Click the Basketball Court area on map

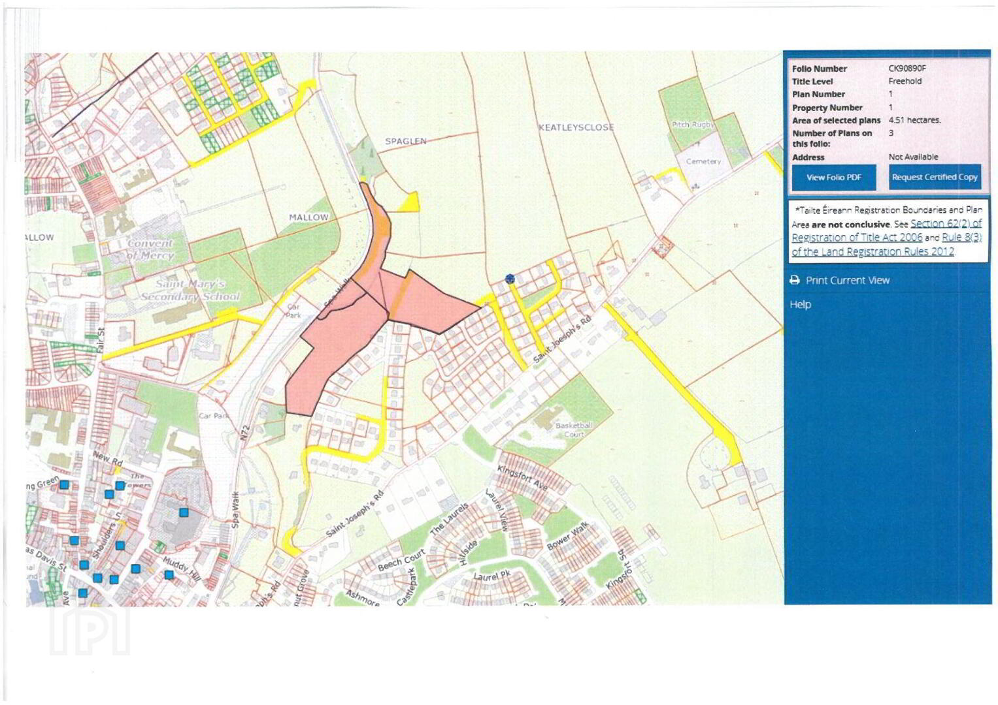point(574,430)
